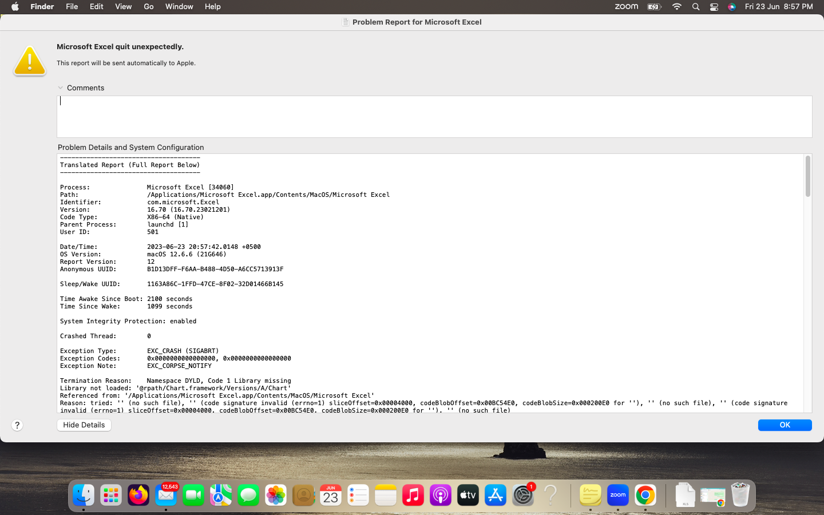824x515 pixels.
Task: Open Notes app in the Dock
Action: click(x=386, y=495)
